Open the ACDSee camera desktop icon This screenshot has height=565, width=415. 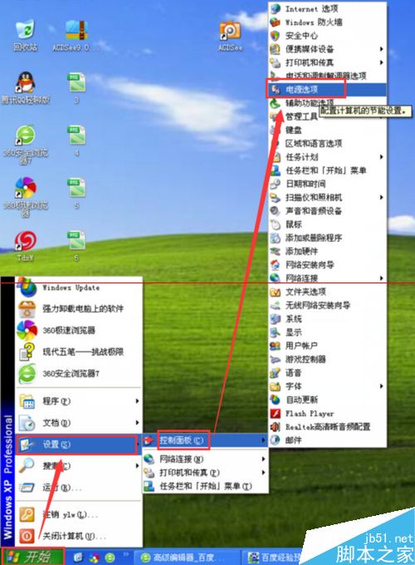point(231,36)
